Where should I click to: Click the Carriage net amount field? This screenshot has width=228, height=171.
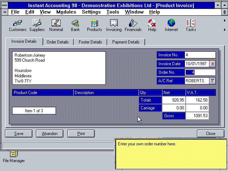174,108
